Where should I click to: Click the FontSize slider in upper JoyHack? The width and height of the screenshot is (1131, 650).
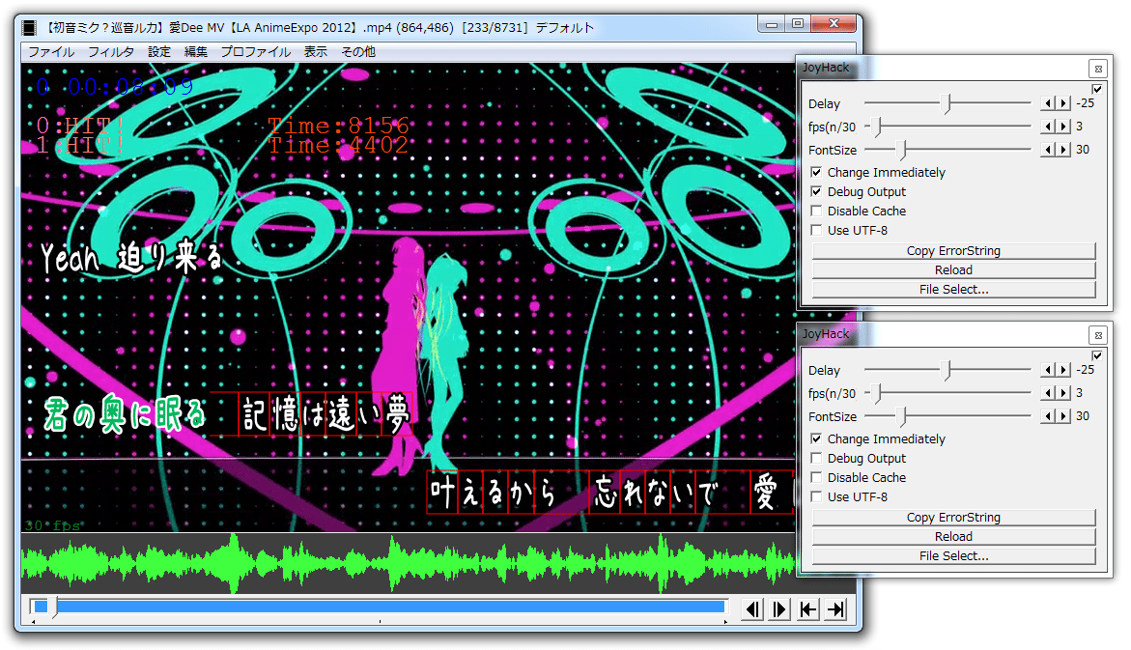(947, 150)
